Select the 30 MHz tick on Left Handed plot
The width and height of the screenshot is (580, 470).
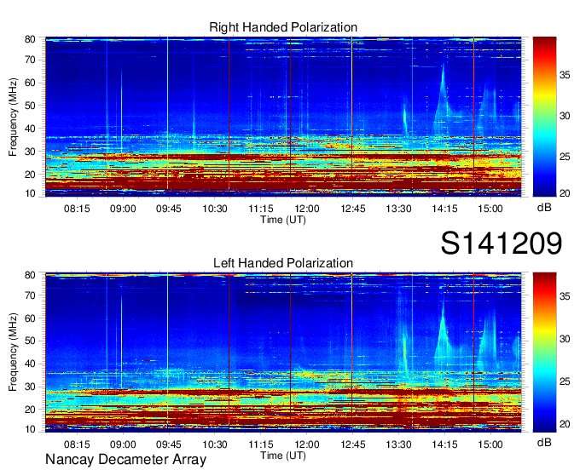coord(30,387)
